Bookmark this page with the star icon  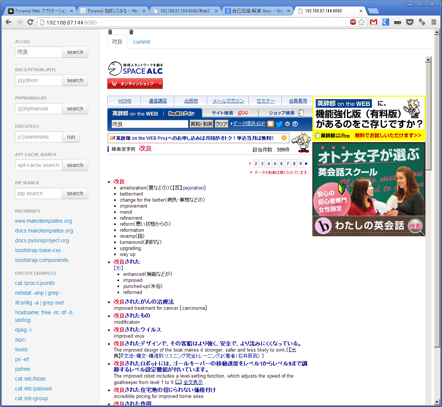point(362,22)
